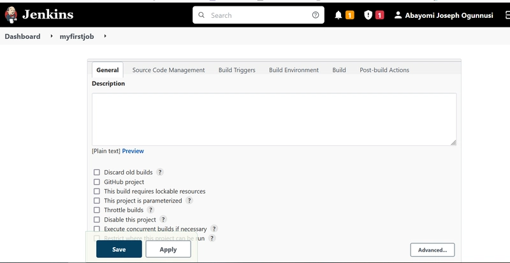Click the user profile icon
The image size is (510, 263).
click(398, 15)
